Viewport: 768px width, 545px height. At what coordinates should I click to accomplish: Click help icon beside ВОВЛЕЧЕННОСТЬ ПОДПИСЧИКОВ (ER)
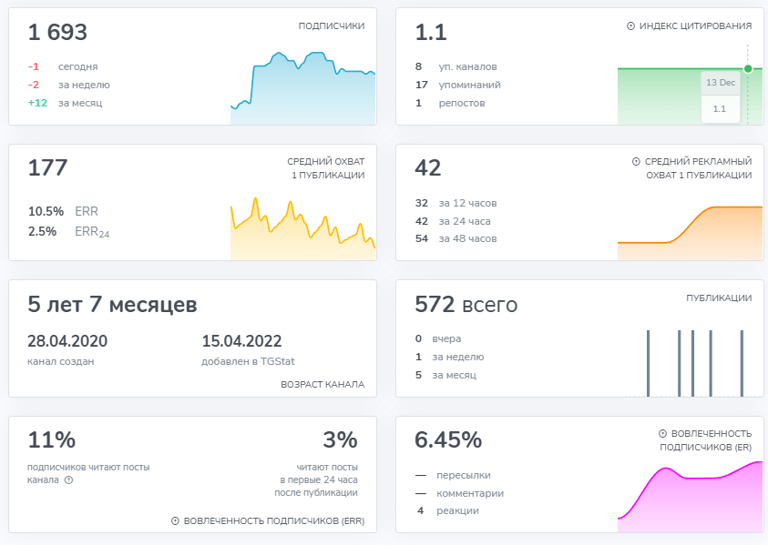coord(662,433)
